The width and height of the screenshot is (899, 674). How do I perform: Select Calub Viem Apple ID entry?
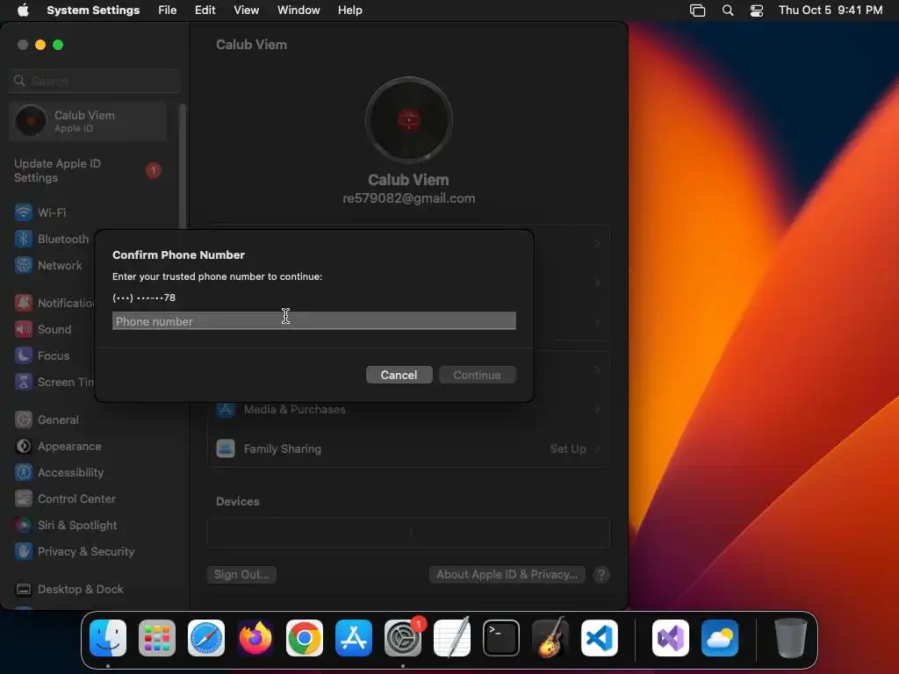tap(88, 121)
